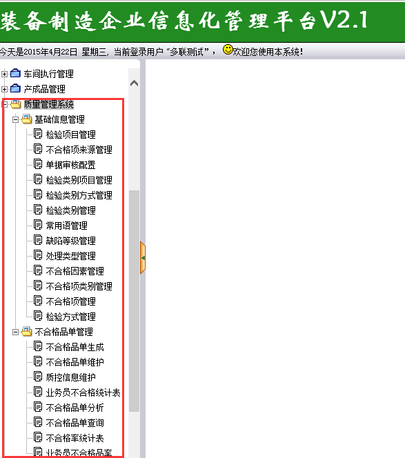405x458 pixels.
Task: Click the document icon beside 检验项目管理
Action: pyautogui.click(x=38, y=134)
